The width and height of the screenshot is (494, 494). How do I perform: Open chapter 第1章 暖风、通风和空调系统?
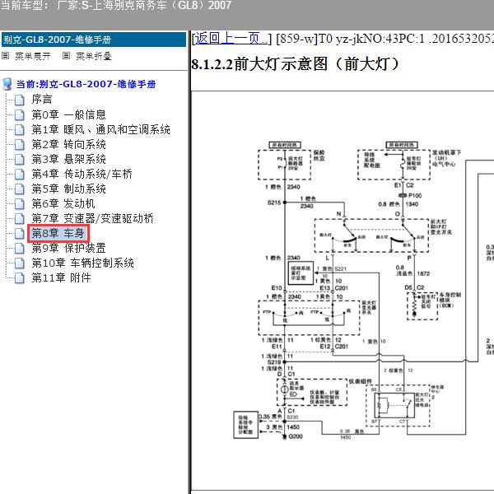coord(100,129)
